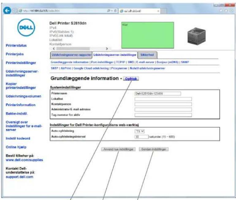This screenshot has height=200, width=236.
Task: Click Gendan indstillinger button
Action: 154,149
